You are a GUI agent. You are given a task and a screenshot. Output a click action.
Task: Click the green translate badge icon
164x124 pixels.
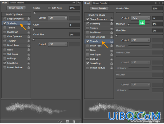(142, 23)
